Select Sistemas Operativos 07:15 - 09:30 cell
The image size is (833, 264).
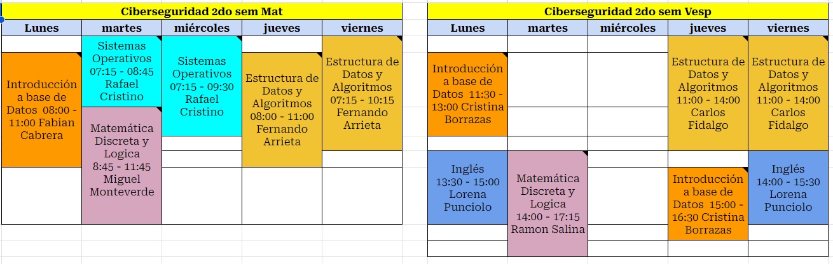[202, 86]
